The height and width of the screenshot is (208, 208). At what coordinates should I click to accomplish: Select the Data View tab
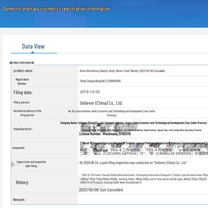tap(33, 47)
